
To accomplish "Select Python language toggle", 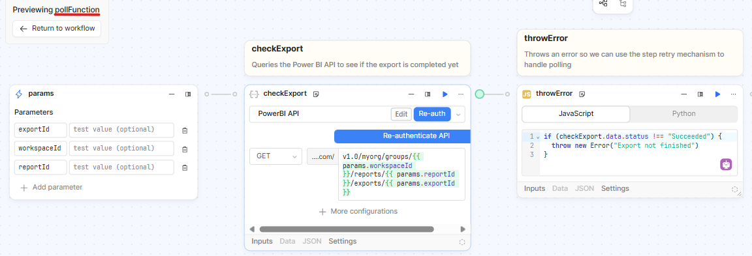I will pos(684,114).
